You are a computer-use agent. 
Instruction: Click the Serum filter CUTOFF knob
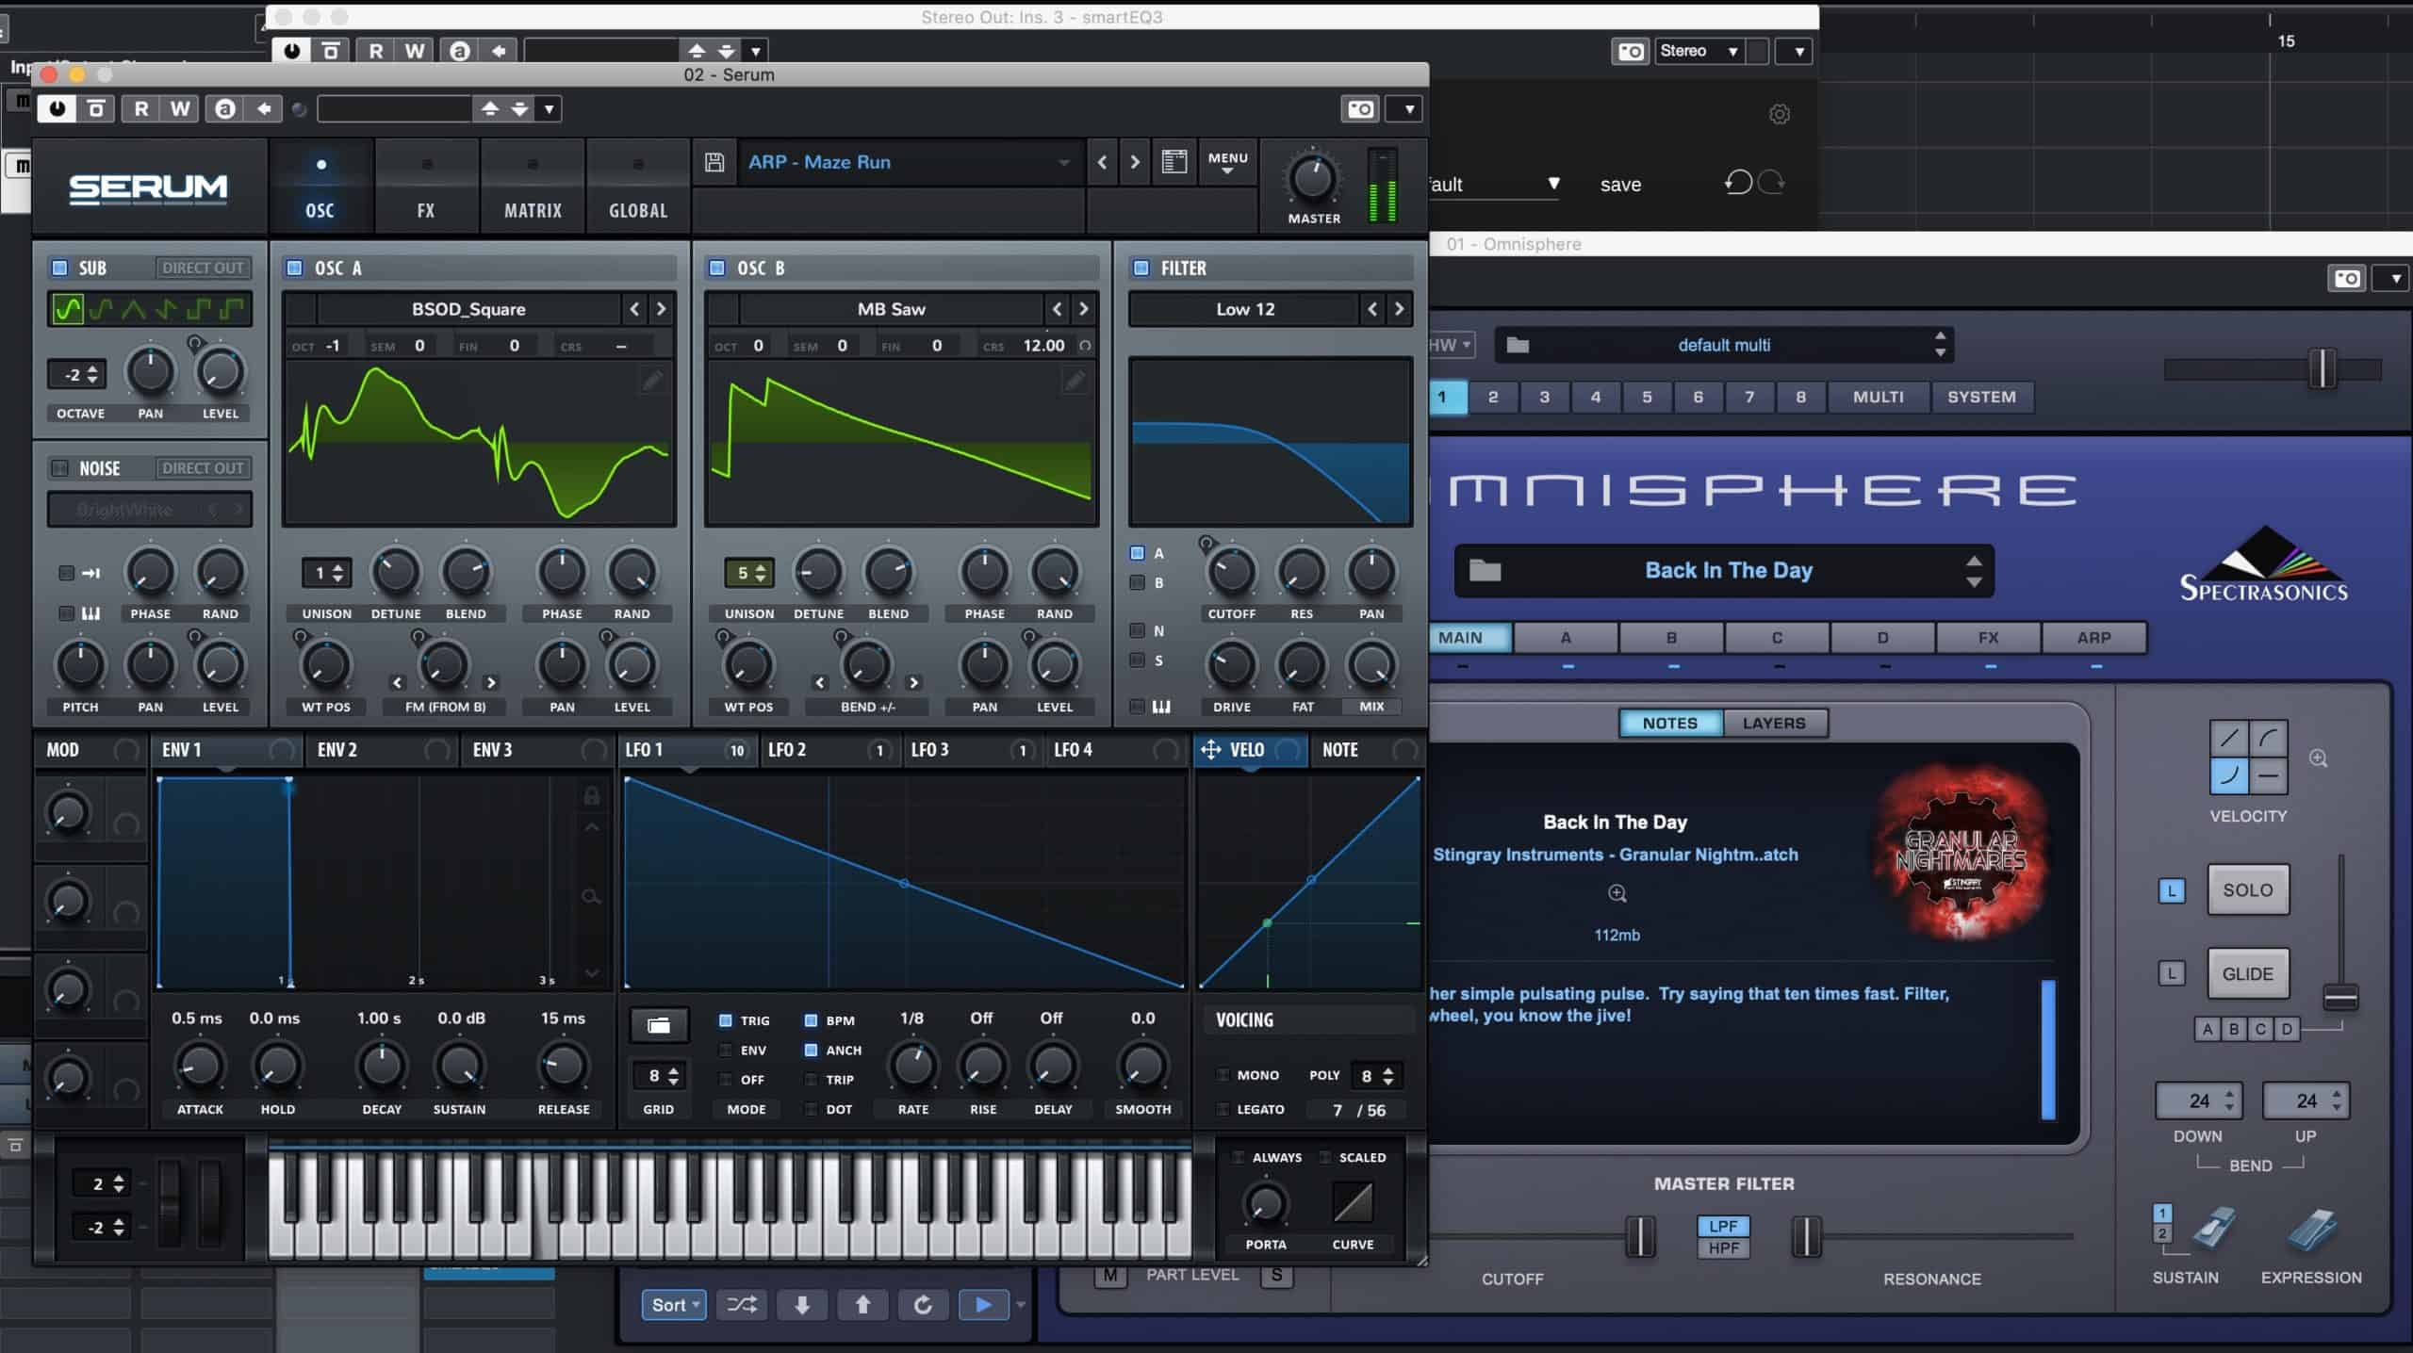[1231, 571]
